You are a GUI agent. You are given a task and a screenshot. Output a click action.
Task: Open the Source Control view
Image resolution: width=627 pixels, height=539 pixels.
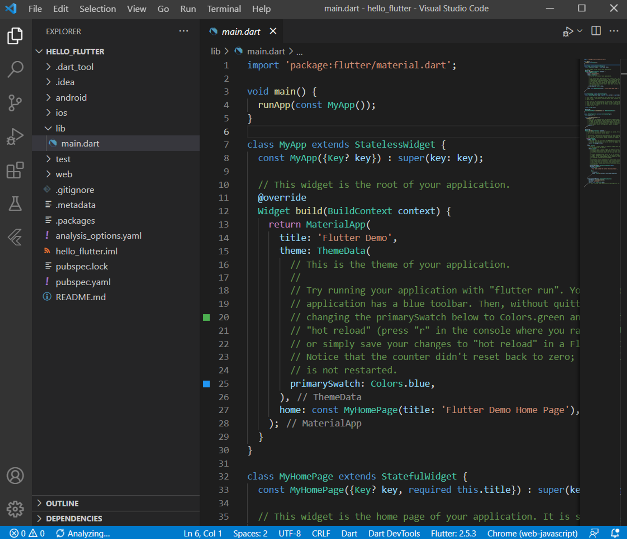[15, 103]
